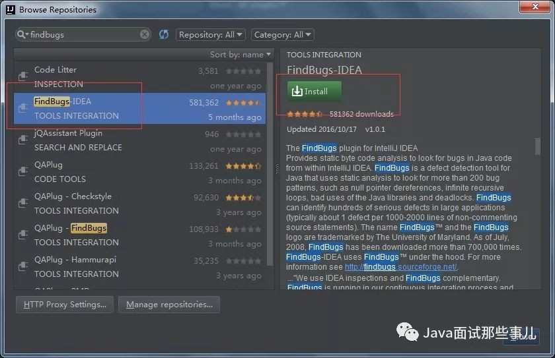Click the TOOLS INTEGRATION detail header

pyautogui.click(x=324, y=55)
